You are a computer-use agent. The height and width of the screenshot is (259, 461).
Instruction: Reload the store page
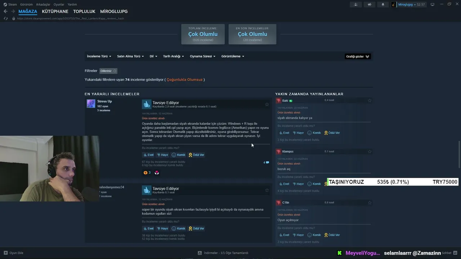point(5,18)
